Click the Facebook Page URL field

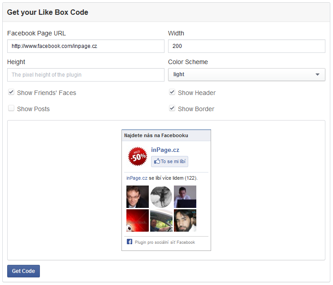coord(86,46)
